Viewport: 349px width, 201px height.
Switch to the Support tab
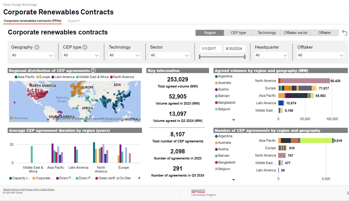(x=74, y=21)
